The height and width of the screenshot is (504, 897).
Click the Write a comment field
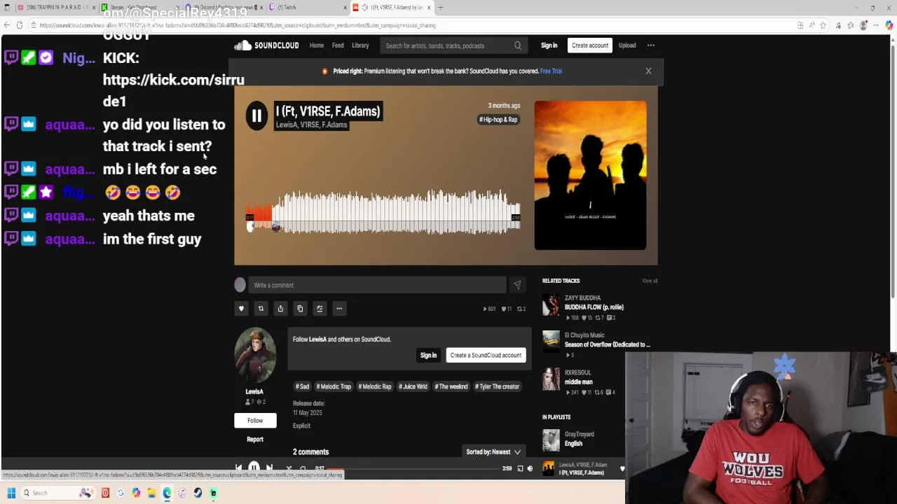(x=377, y=285)
